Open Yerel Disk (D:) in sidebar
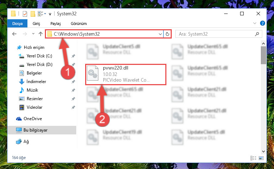The width and height of the screenshot is (274, 169). tap(39, 65)
